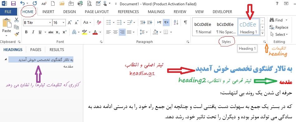Copy selection with the Copy icon

coord(17,27)
